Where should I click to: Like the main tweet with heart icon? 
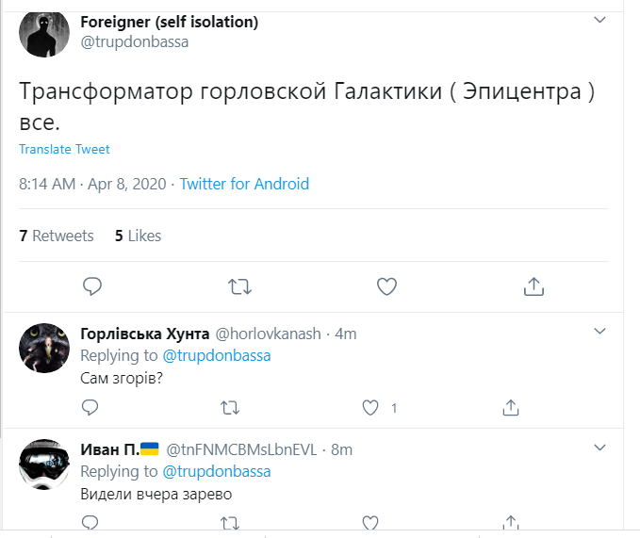(x=386, y=285)
